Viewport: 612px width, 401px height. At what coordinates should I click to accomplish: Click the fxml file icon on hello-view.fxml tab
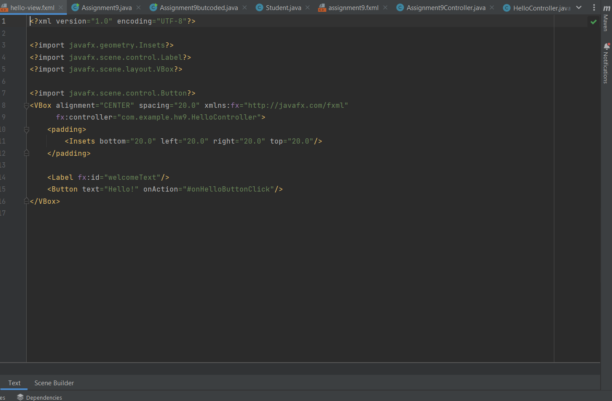click(5, 7)
